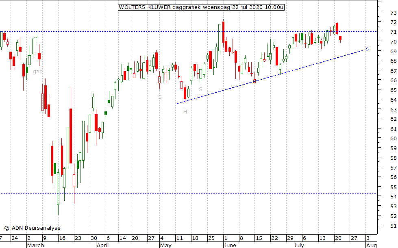Image resolution: width=398 pixels, height=248 pixels.
Task: Click the "Aug" month label
Action: (x=371, y=245)
